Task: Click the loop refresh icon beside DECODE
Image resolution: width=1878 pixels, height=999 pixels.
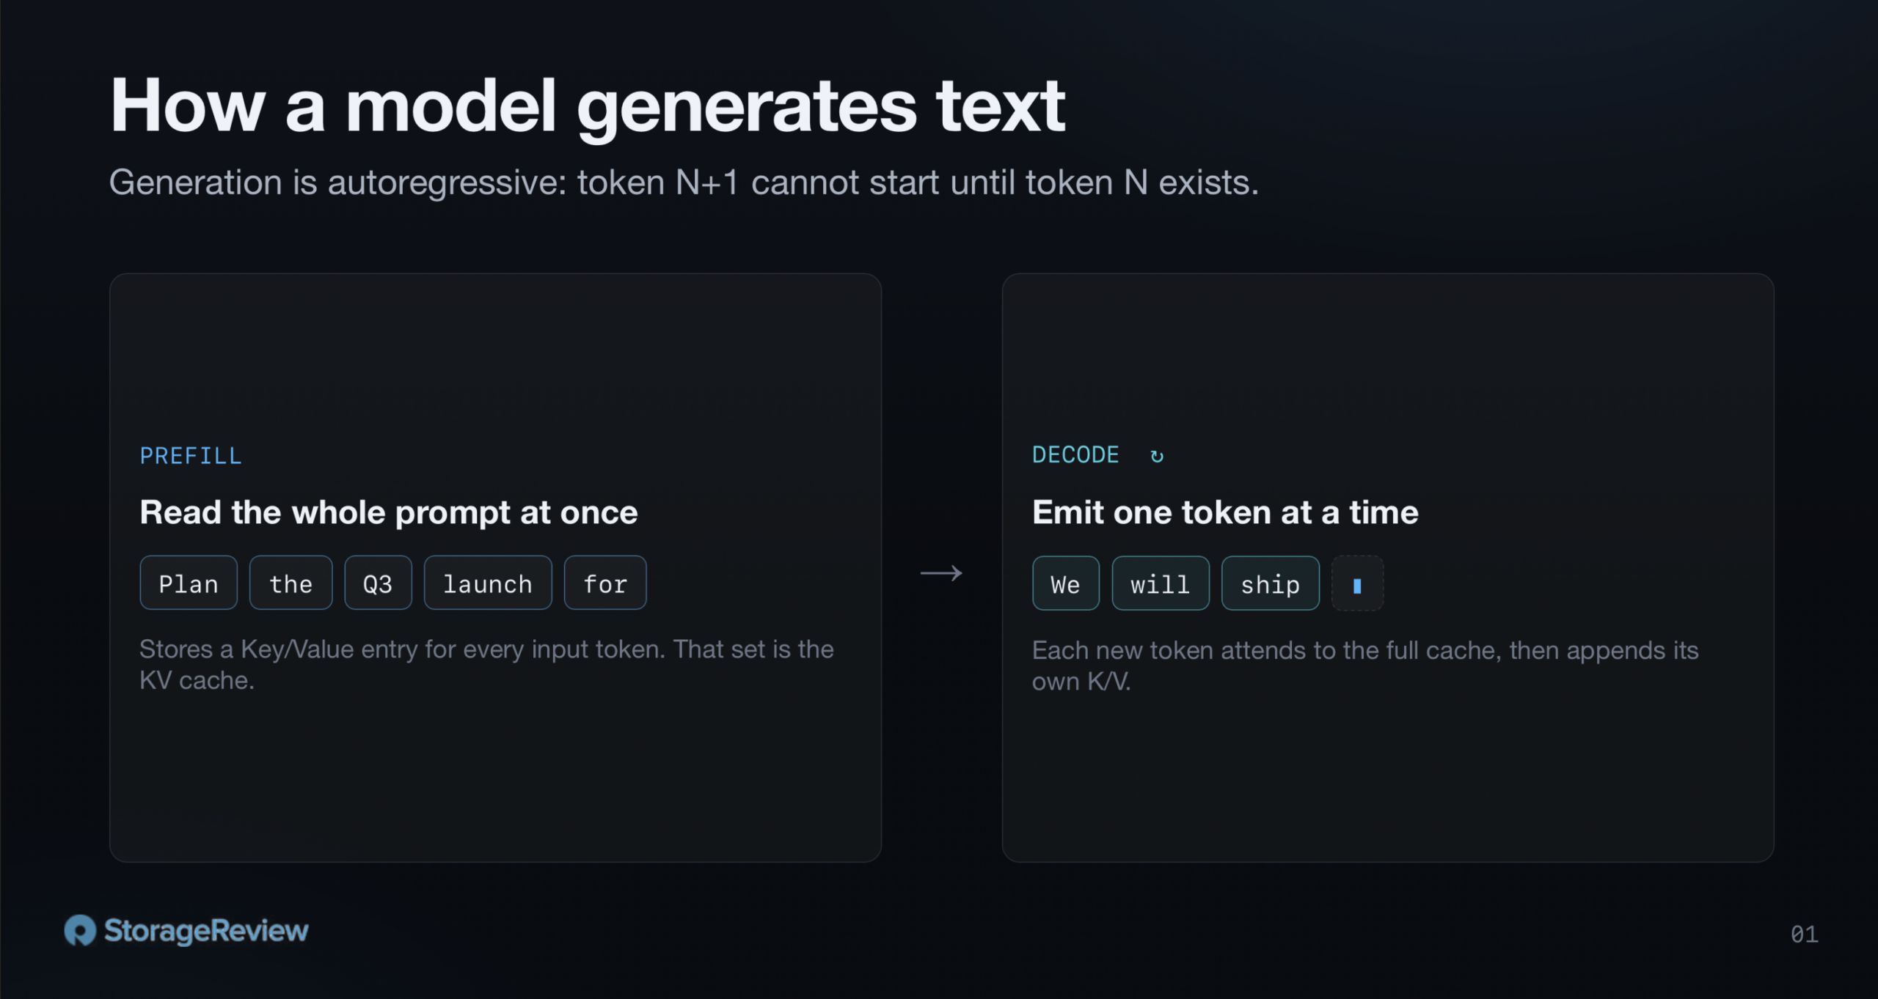Action: 1157,456
